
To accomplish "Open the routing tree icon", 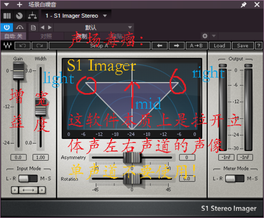I will tap(32, 16).
